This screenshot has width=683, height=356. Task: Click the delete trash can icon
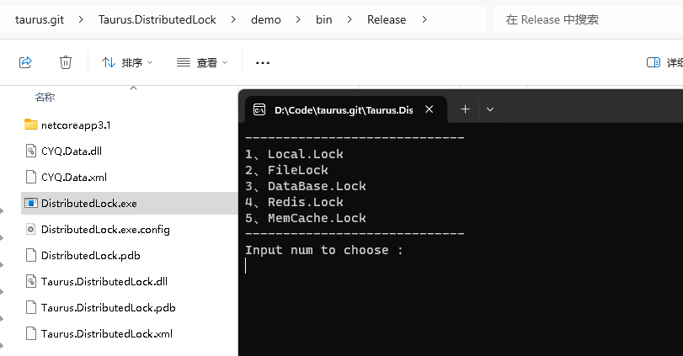(x=66, y=62)
